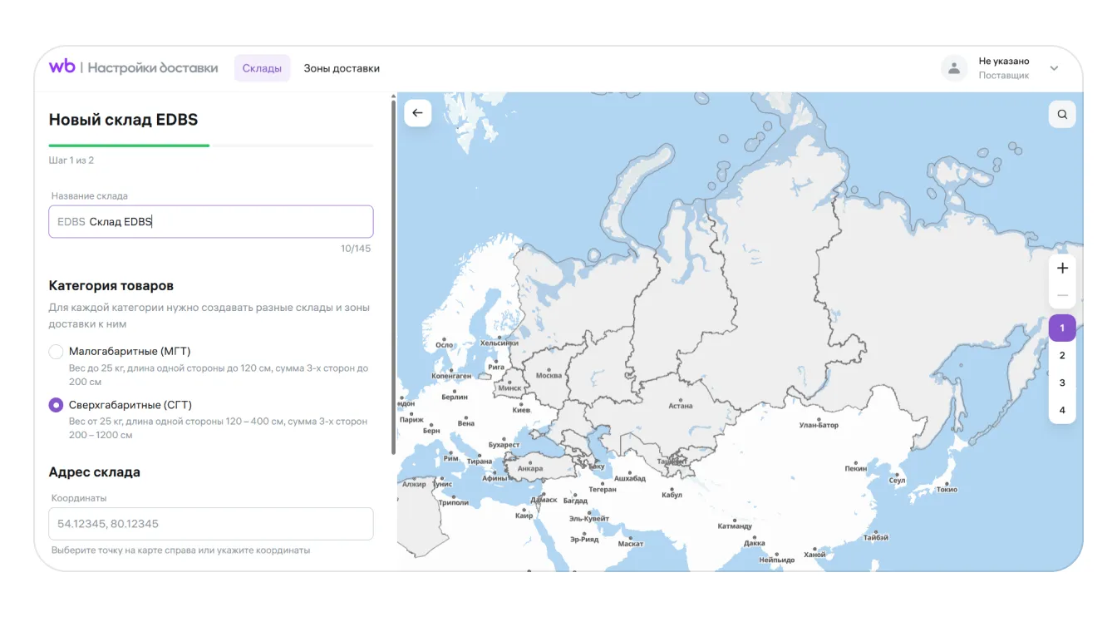Expand the account dropdown chevron
The height and width of the screenshot is (617, 1117).
click(1054, 68)
